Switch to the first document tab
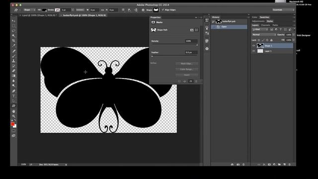This screenshot has width=318, height=179. (39, 15)
